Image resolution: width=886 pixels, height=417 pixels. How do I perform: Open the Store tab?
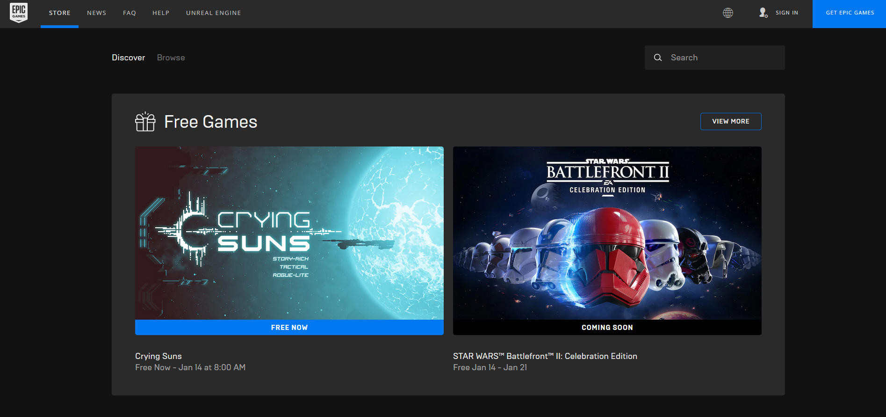click(59, 13)
